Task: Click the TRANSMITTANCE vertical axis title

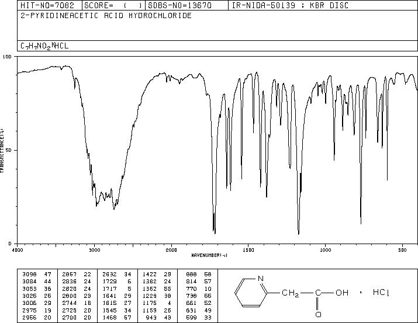Action: coord(2,150)
